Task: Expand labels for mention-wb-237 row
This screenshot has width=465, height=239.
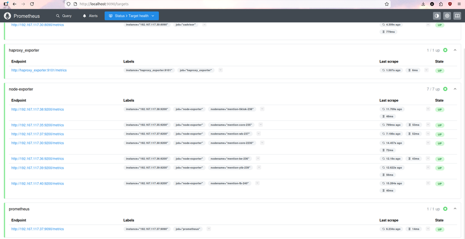Action: [259, 133]
